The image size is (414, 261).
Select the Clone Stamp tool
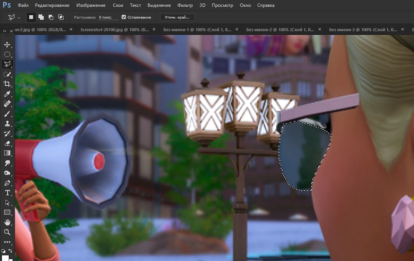click(7, 124)
